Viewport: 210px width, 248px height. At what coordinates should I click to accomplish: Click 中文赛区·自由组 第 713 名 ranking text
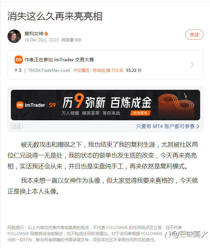[x=98, y=70]
